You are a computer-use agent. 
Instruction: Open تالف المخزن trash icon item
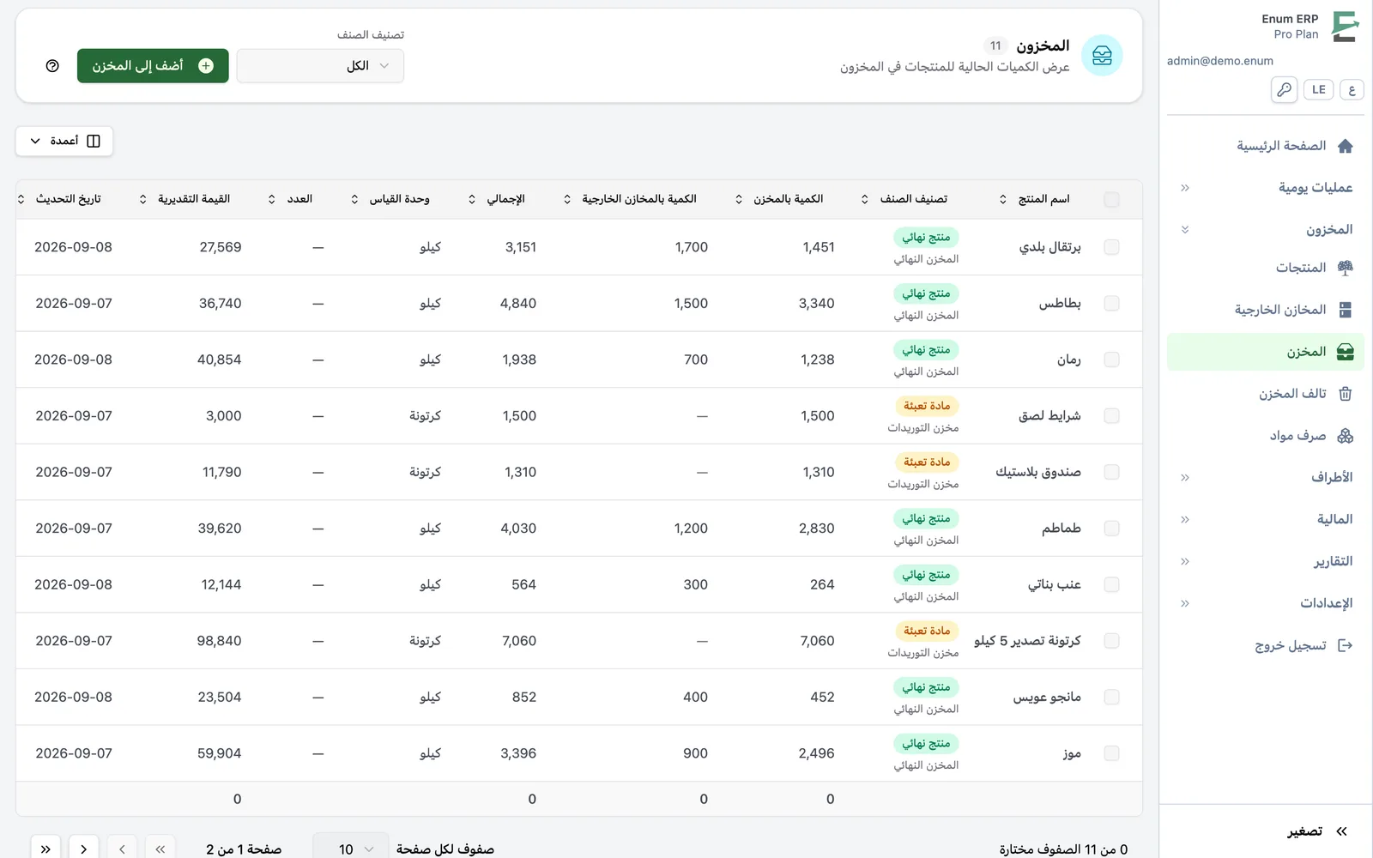(1345, 394)
